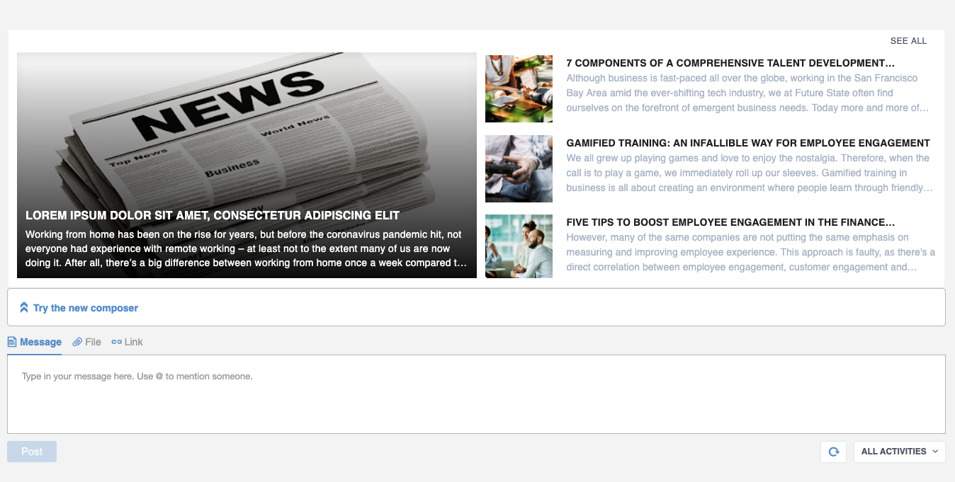Switch to the Link tab
The image size is (955, 482).
(x=128, y=343)
